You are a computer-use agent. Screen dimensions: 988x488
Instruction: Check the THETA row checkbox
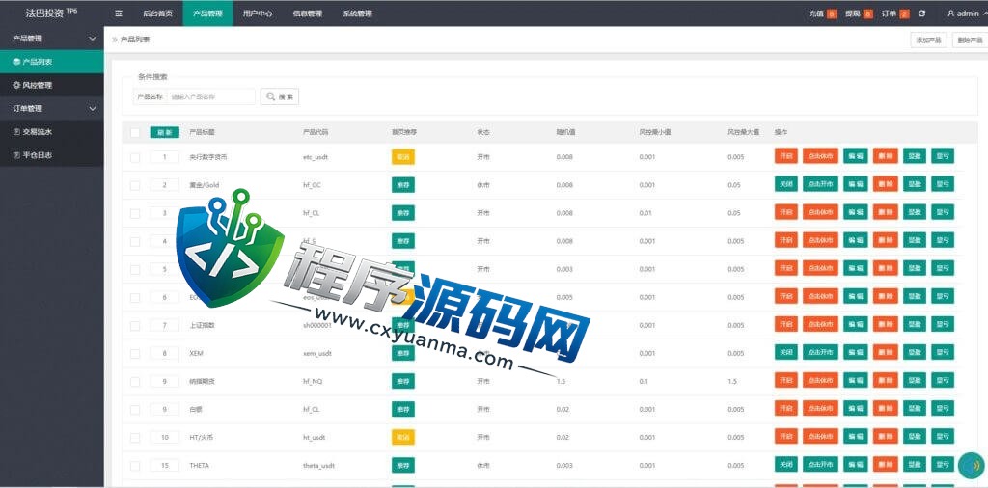[x=135, y=465]
